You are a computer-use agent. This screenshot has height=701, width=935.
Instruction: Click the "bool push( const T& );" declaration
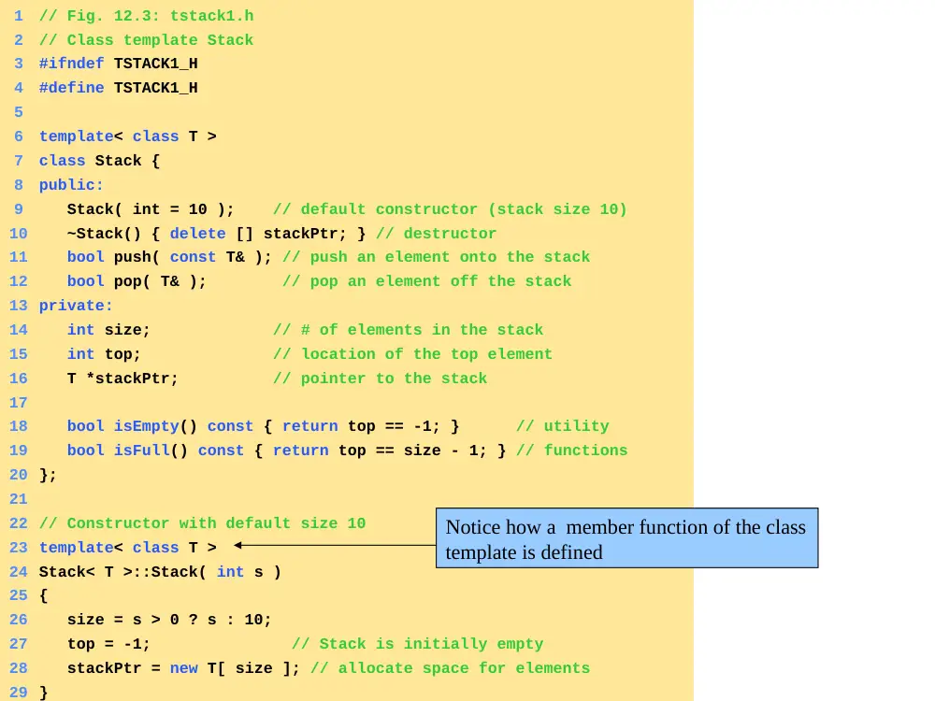click(169, 257)
